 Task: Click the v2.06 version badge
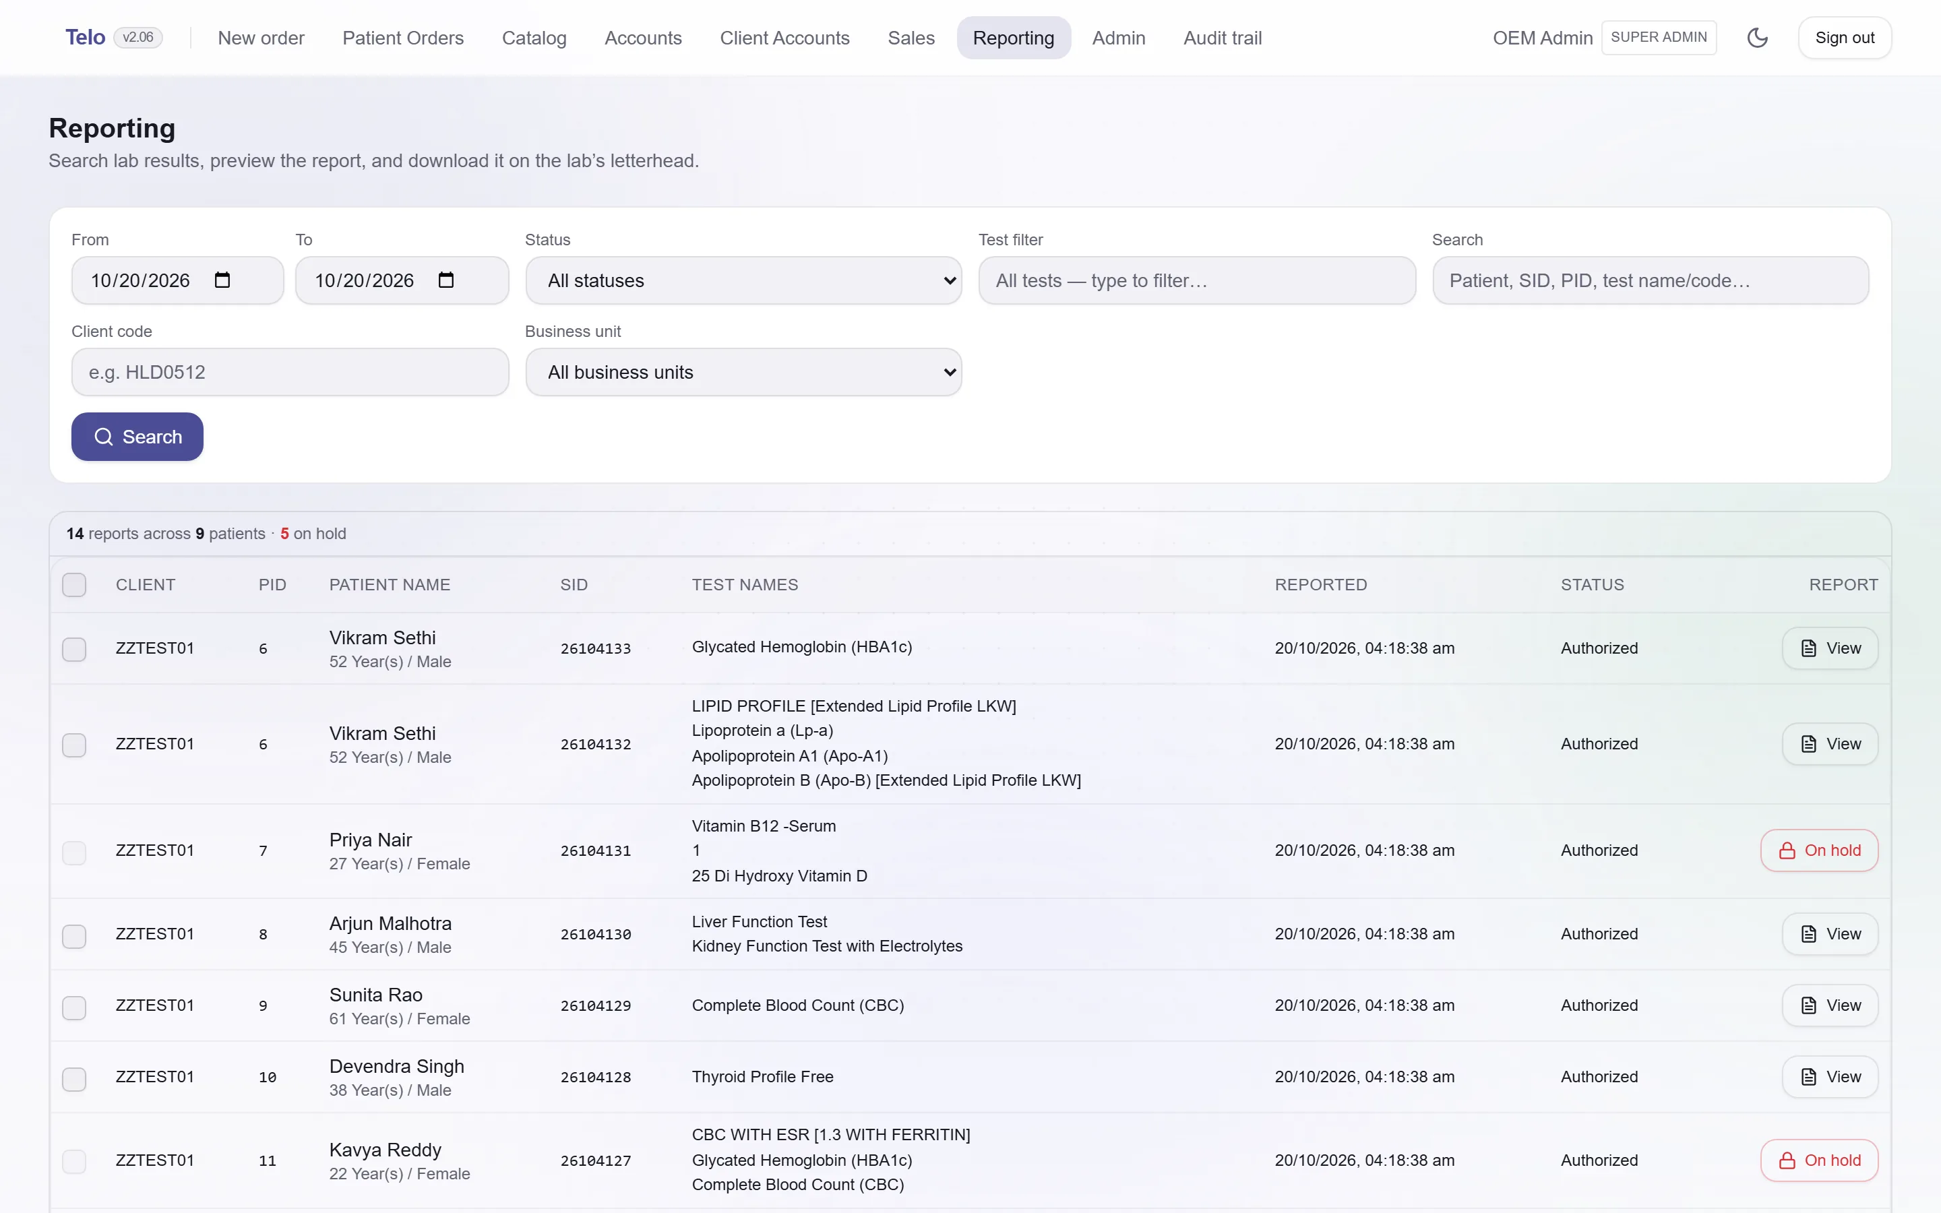click(138, 38)
